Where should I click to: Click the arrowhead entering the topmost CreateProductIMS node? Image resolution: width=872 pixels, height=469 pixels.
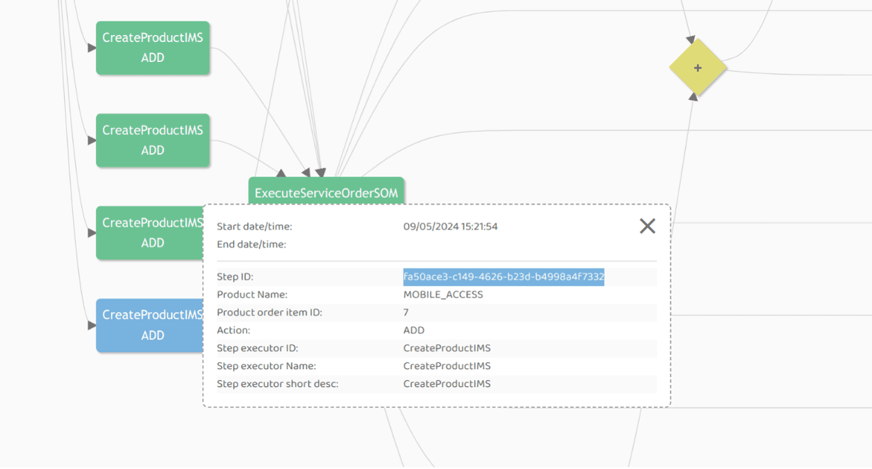(92, 48)
